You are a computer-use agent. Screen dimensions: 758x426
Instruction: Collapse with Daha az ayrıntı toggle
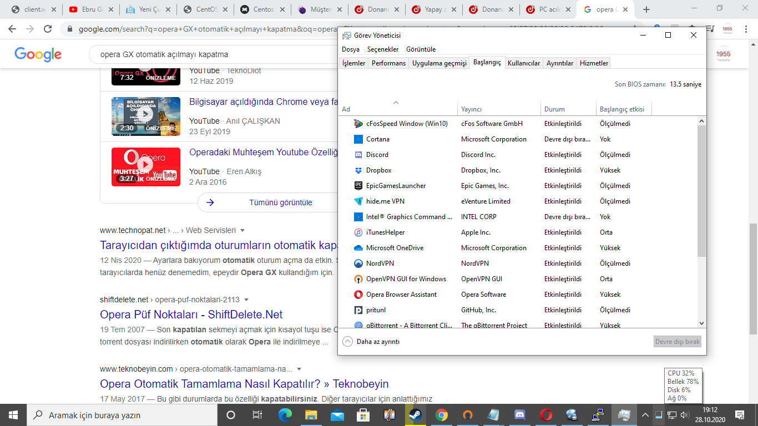pyautogui.click(x=371, y=342)
